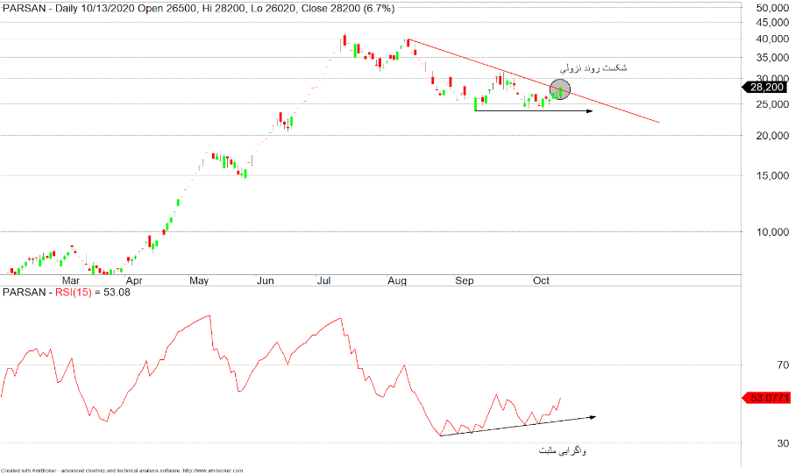This screenshot has width=795, height=474.
Task: Click the Oct label on the date axis
Action: click(x=541, y=281)
